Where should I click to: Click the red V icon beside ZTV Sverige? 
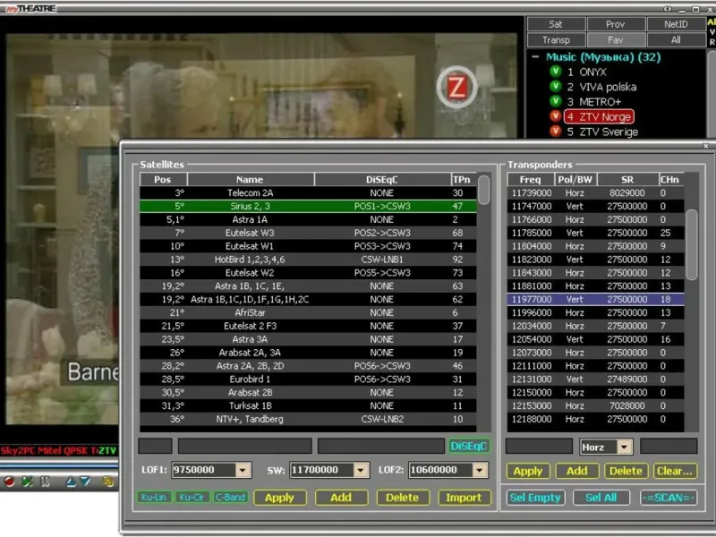555,132
